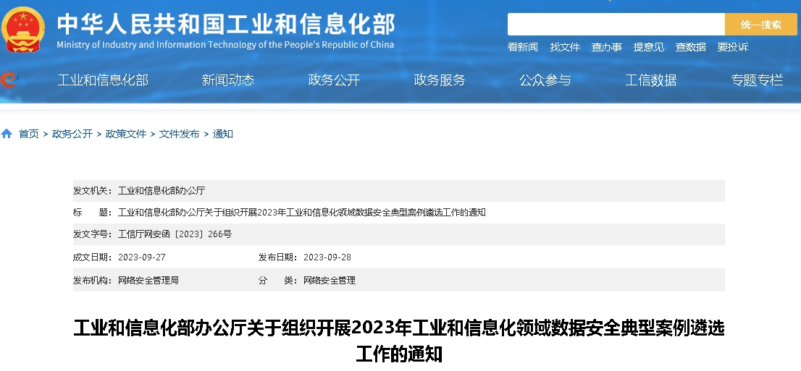Select 公众参与 in the main navigation

point(545,80)
